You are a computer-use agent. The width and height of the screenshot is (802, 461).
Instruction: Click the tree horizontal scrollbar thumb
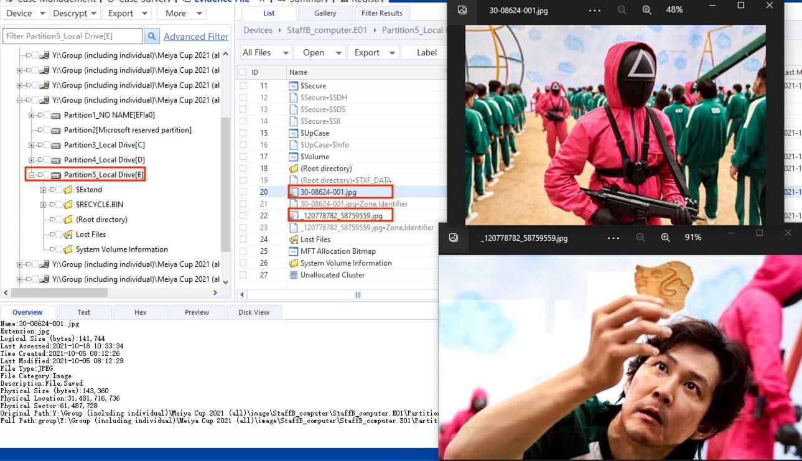(60, 292)
